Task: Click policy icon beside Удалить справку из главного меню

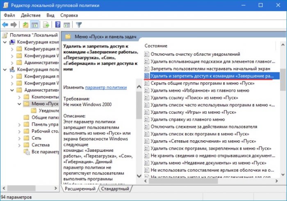Action: (x=147, y=119)
